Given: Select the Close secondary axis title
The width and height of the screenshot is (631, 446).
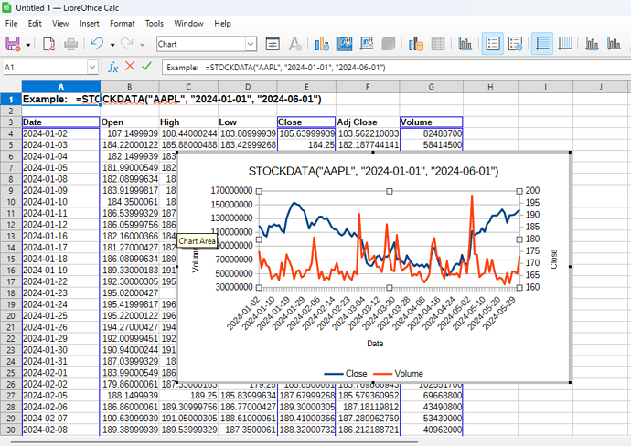Looking at the screenshot, I should tap(554, 260).
